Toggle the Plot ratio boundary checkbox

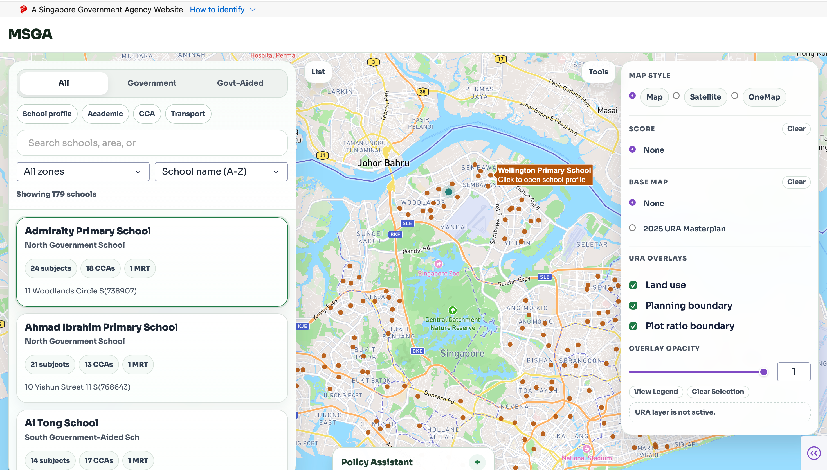(633, 326)
